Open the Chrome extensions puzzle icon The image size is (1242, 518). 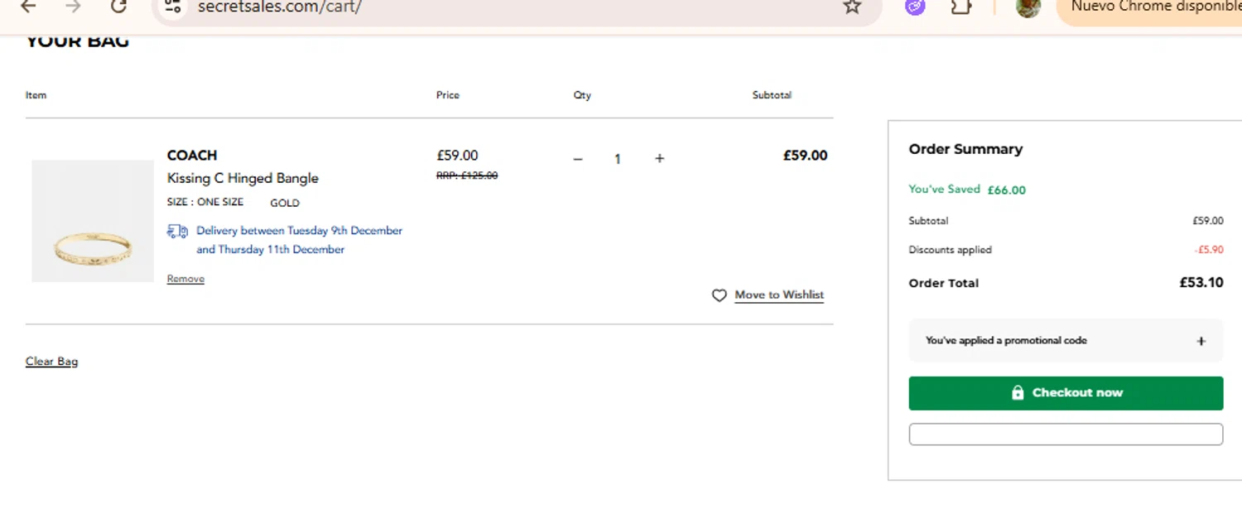[x=960, y=7]
